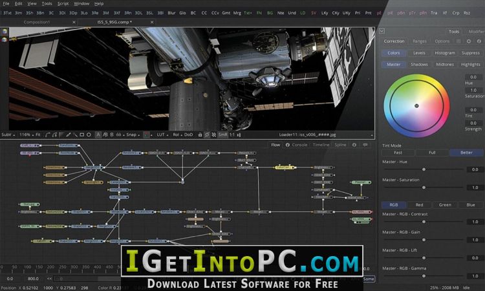485x291 pixels.
Task: Click the comment bubble icon beside Spline tab
Action: coord(365,145)
